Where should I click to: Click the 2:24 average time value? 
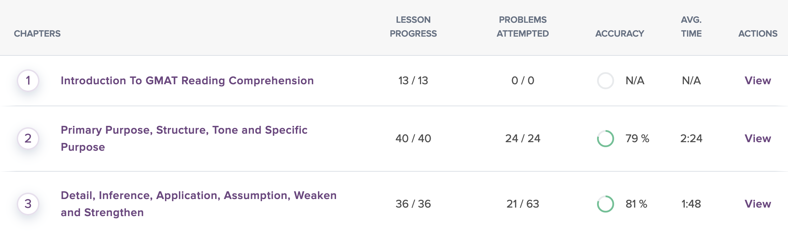pos(691,138)
